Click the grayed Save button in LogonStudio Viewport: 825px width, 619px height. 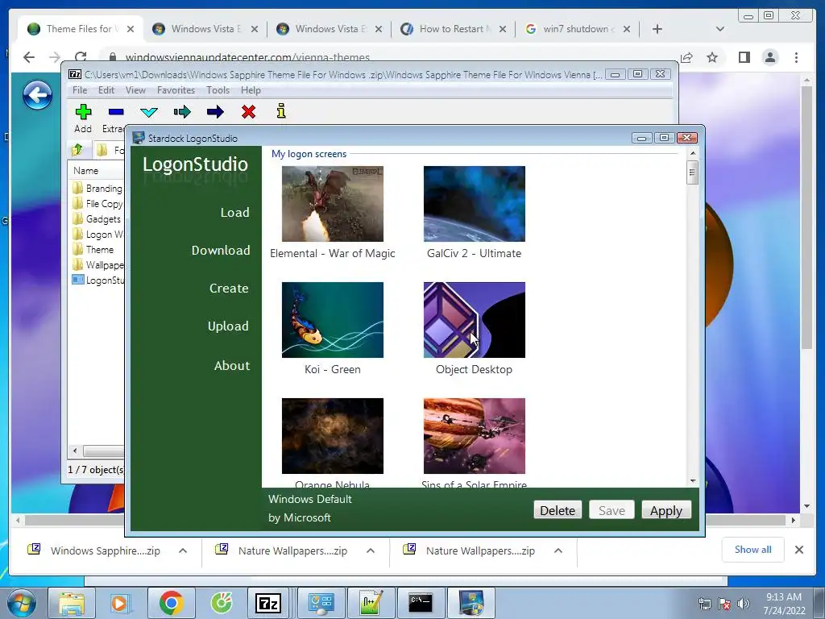(x=611, y=510)
